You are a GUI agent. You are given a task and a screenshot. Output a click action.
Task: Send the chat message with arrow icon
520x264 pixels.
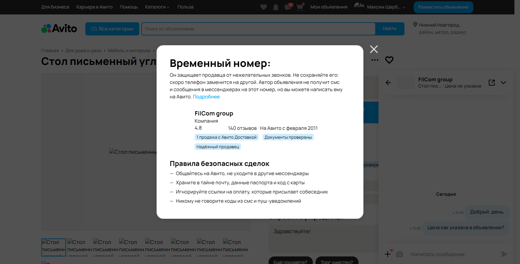pos(504,254)
